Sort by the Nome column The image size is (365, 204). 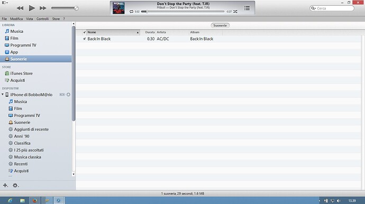point(113,32)
